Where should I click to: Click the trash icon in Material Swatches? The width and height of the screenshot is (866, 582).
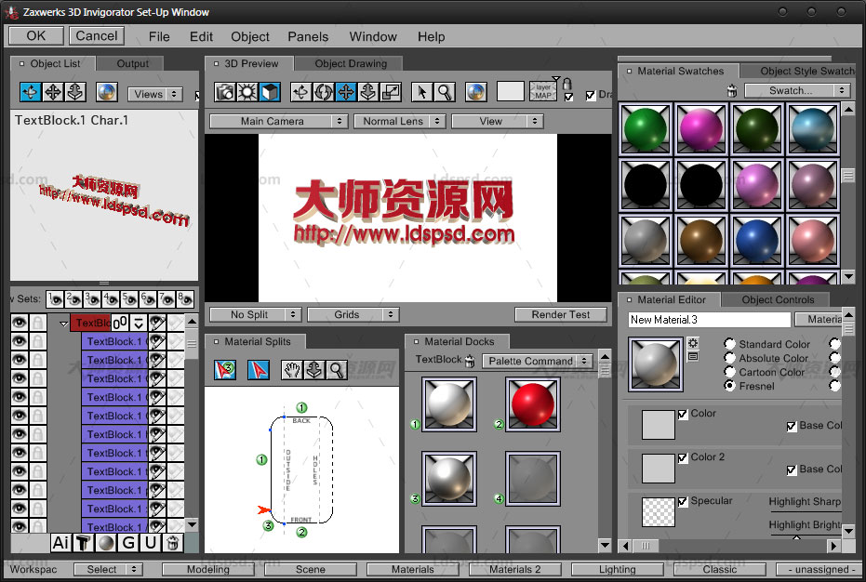pyautogui.click(x=732, y=90)
